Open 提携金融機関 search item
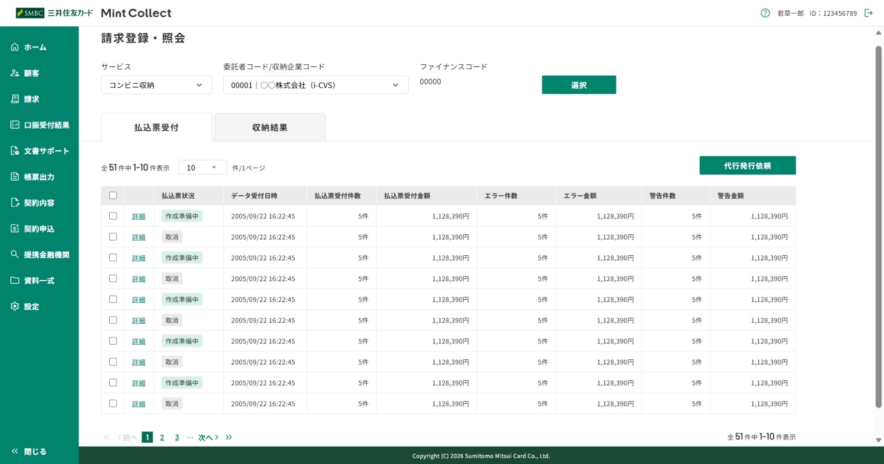 [39, 255]
